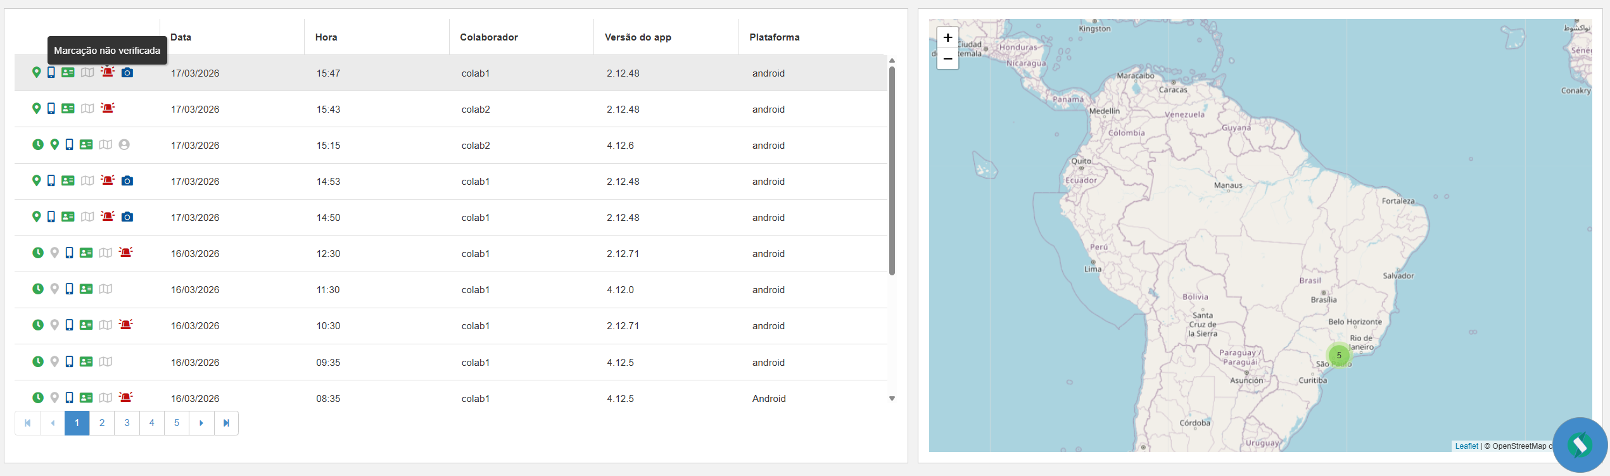Image resolution: width=1610 pixels, height=476 pixels.
Task: Open the green ID card icon in the 14:53 row
Action: [x=68, y=181]
